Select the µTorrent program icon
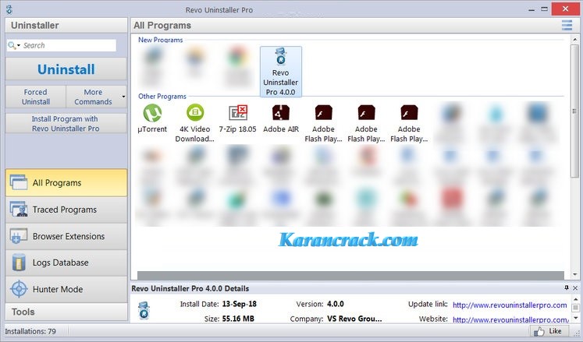583x342 pixels. (x=152, y=113)
